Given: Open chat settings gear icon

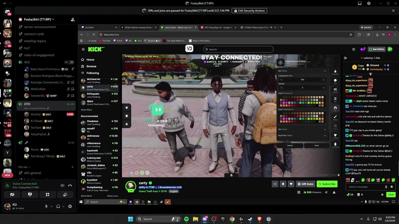Looking at the screenshot, I should 382,195.
